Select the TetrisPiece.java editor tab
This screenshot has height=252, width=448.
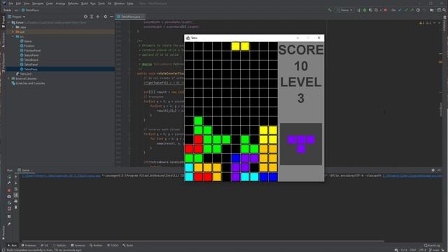click(x=130, y=17)
